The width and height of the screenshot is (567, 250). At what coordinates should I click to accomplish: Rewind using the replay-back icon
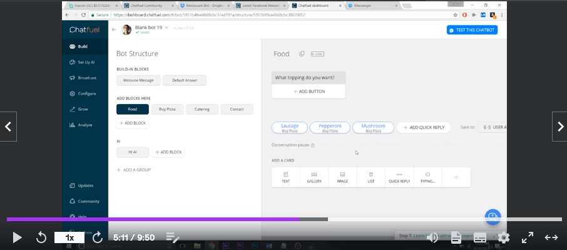click(x=41, y=237)
